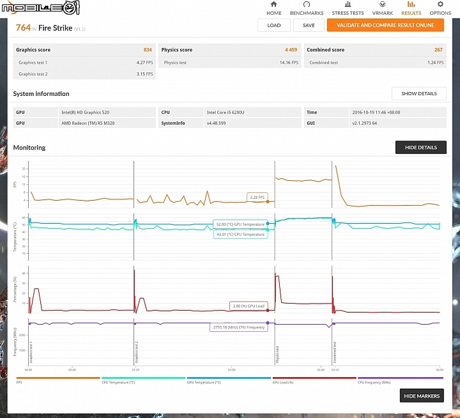Click AMD Radeon R5 M320 cell
The width and height of the screenshot is (460, 418).
click(107, 123)
